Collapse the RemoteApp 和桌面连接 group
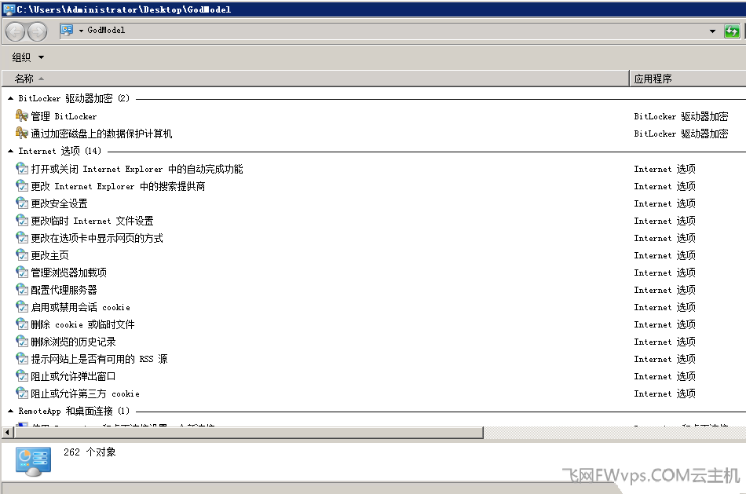The image size is (746, 494). (10, 412)
